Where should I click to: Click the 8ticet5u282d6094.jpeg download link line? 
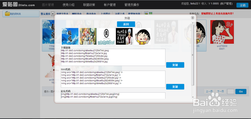point(85,59)
